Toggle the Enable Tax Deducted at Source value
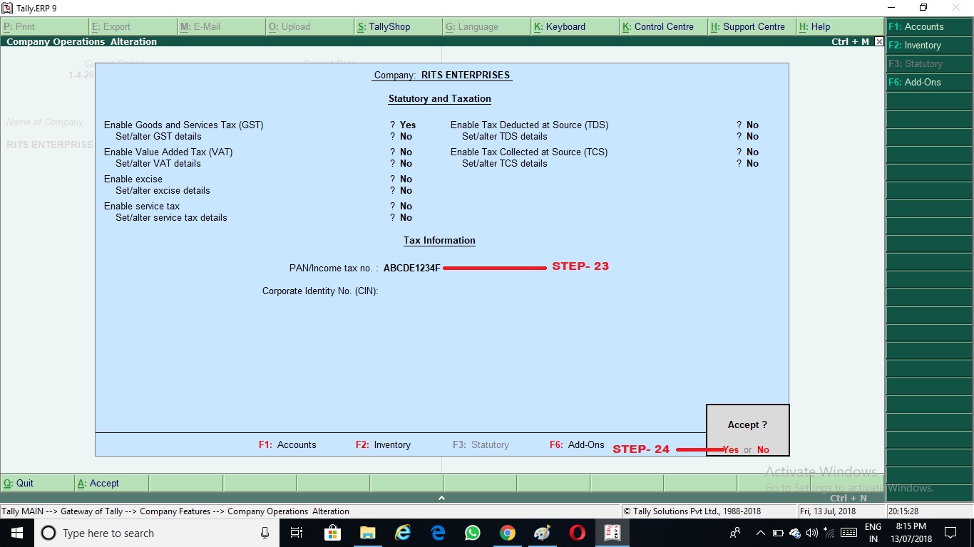The image size is (974, 547). pos(752,125)
